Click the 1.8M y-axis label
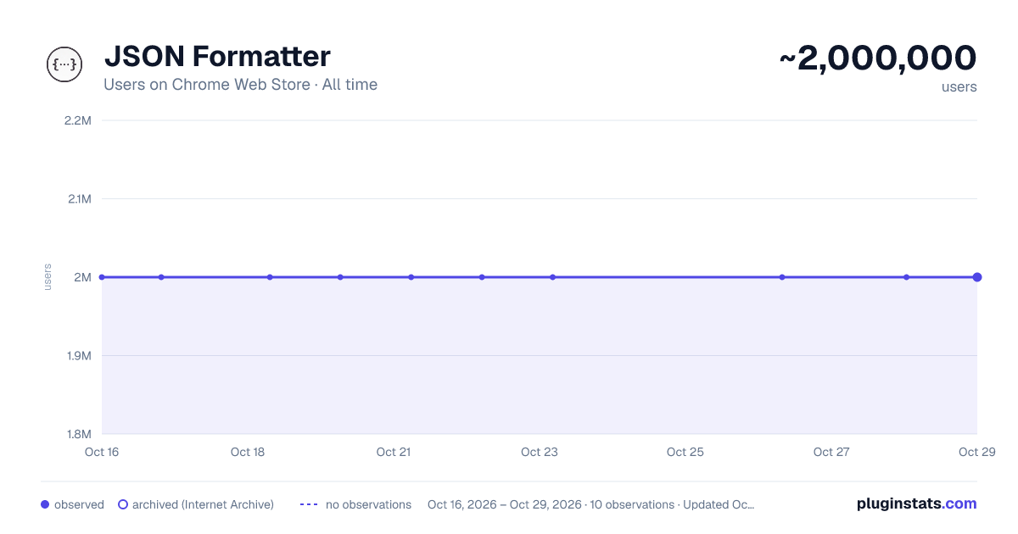This screenshot has width=1018, height=534. (78, 434)
